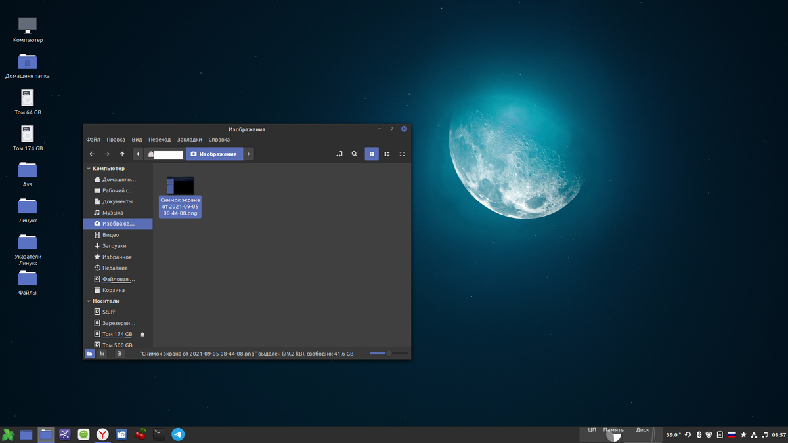Open the Stuff volume in sidebar
The height and width of the screenshot is (443, 788).
[118, 312]
